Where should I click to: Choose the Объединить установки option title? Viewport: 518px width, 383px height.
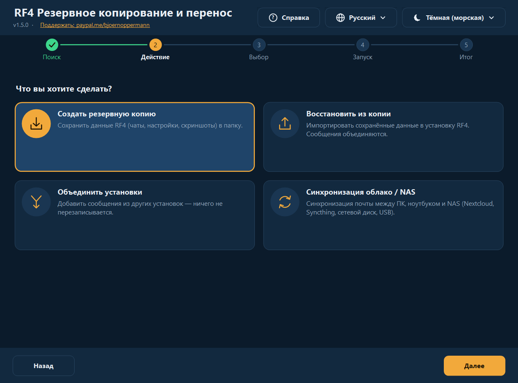point(100,192)
